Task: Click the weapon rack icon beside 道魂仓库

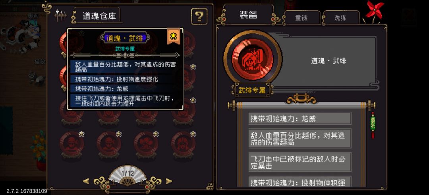Action: pos(60,15)
